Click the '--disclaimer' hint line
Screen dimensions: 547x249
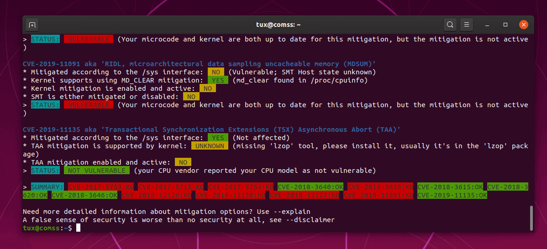[179, 220]
